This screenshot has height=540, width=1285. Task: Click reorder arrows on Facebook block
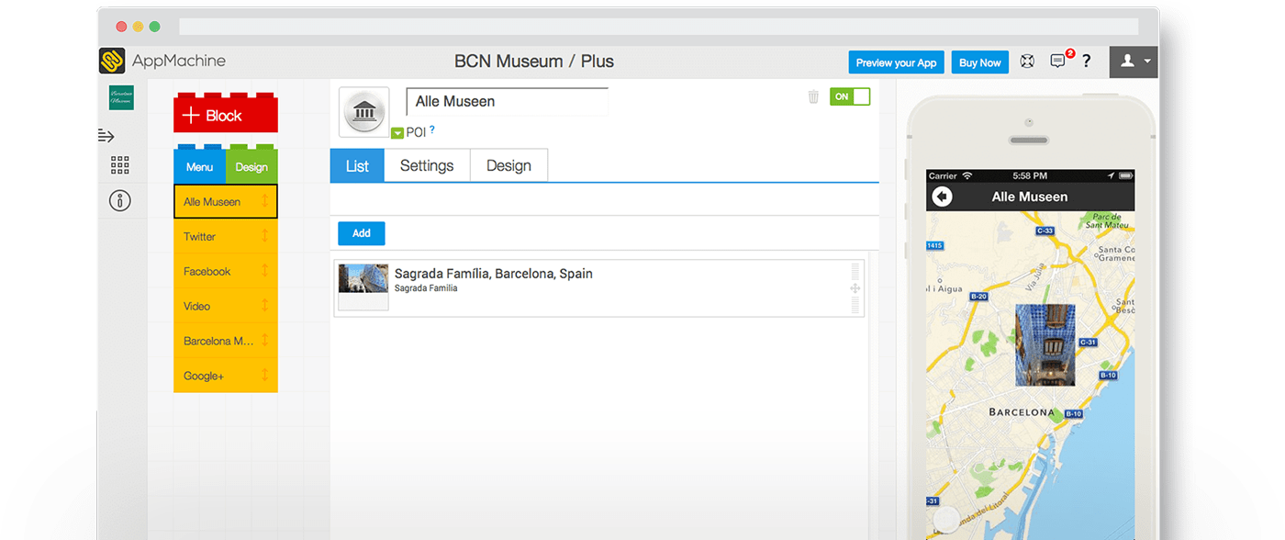pos(264,270)
